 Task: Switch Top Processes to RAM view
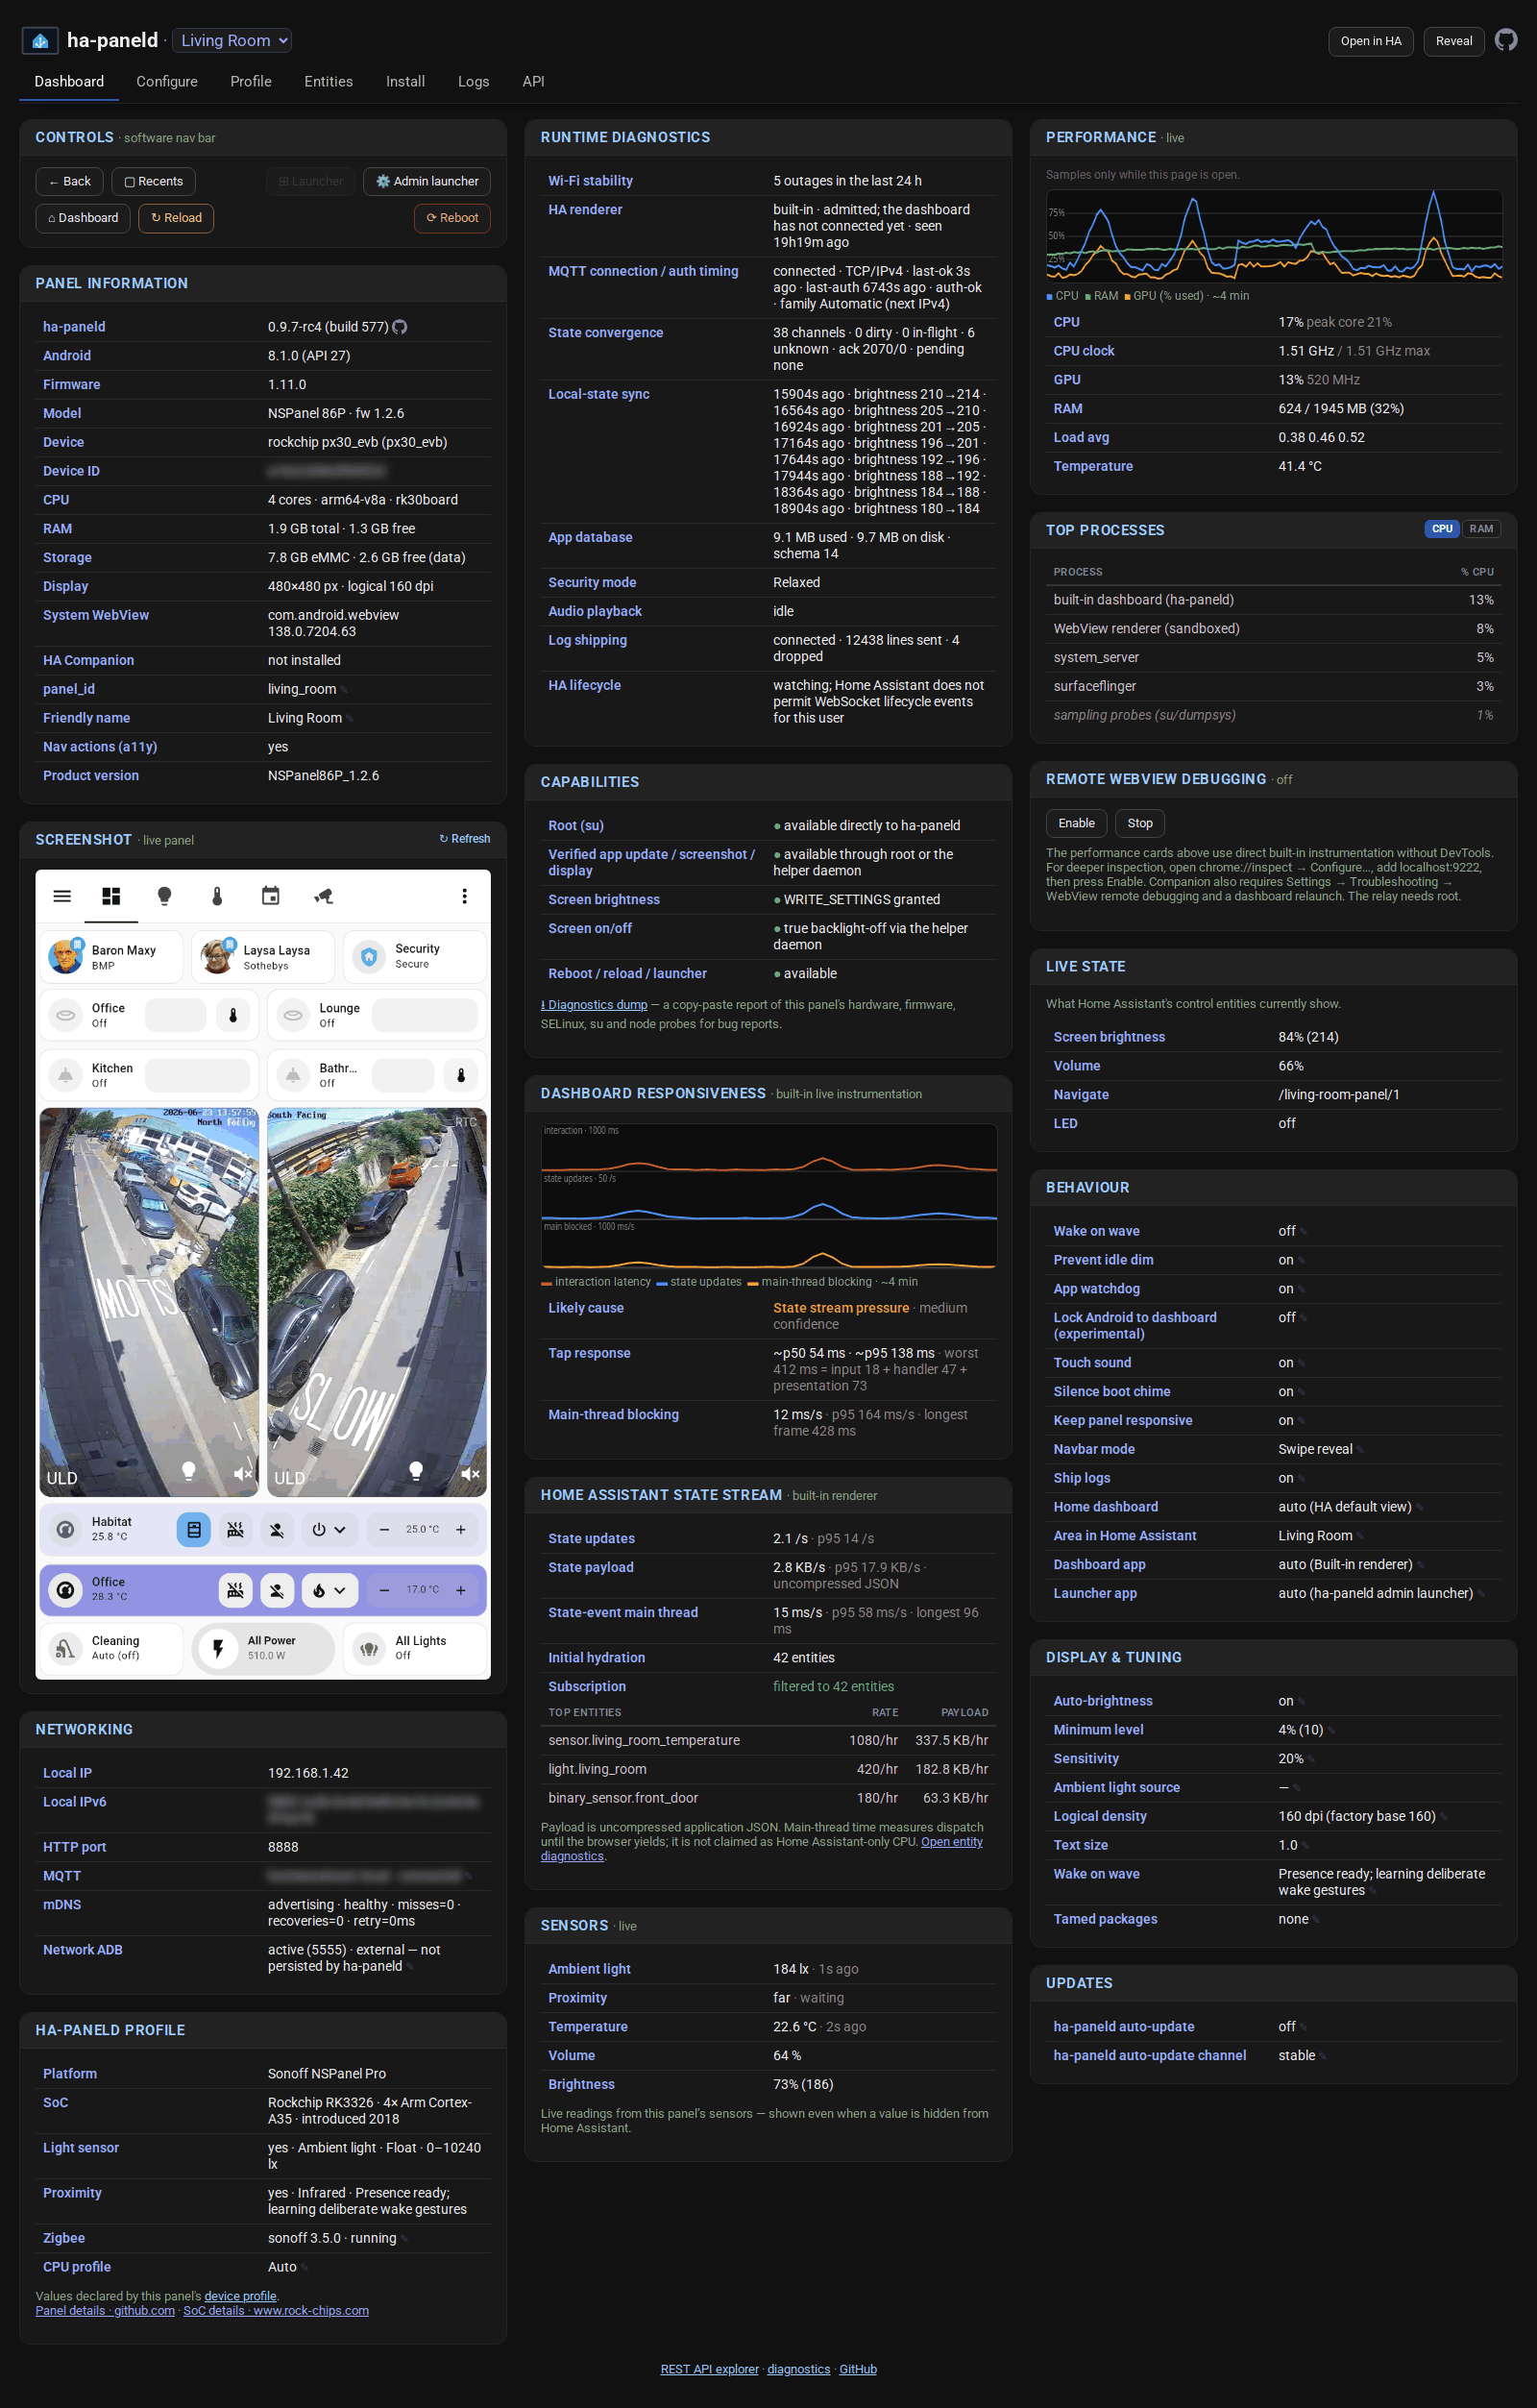click(x=1481, y=529)
